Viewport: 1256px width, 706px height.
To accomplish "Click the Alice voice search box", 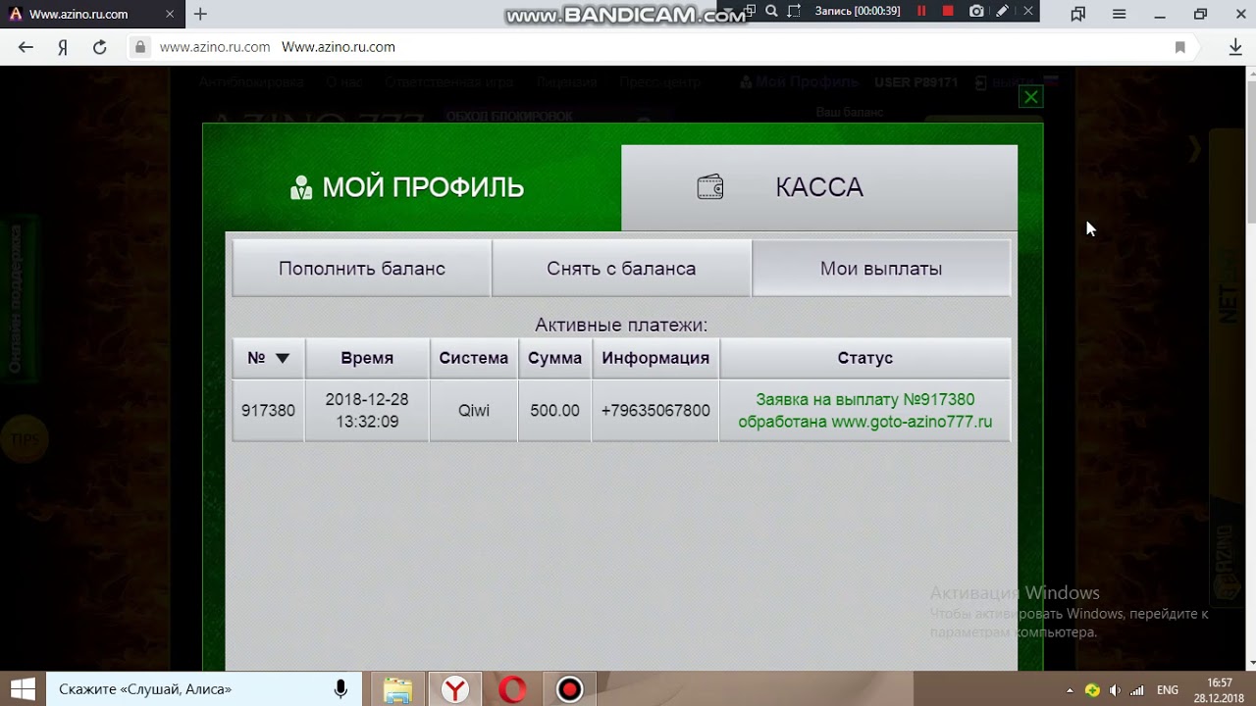I will click(x=204, y=689).
